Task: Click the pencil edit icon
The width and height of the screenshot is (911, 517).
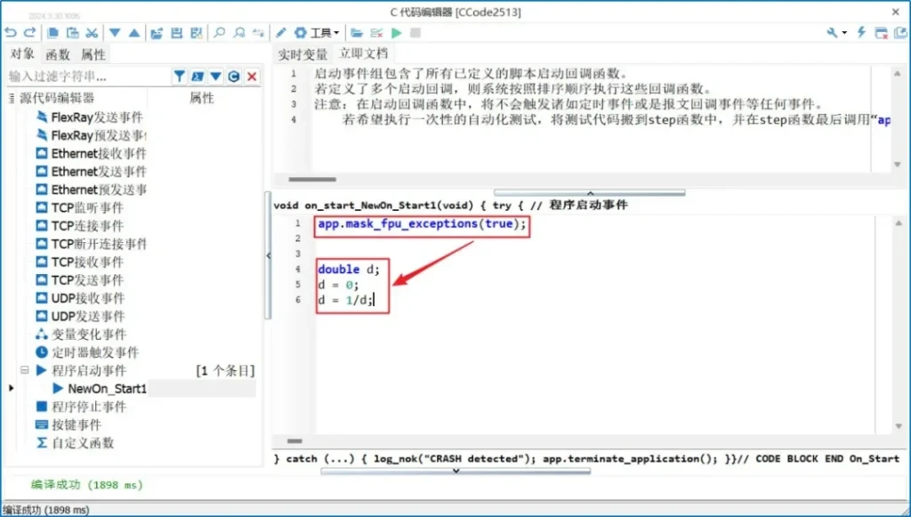Action: tap(281, 33)
